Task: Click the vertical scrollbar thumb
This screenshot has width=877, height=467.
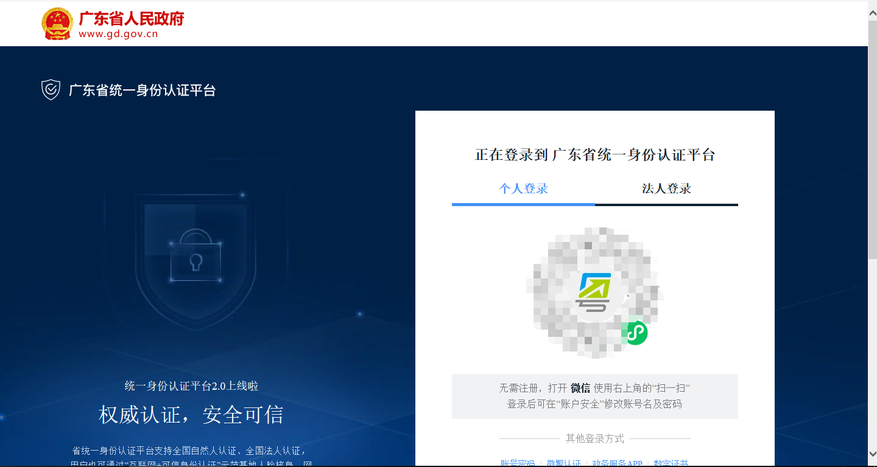Action: [x=872, y=140]
